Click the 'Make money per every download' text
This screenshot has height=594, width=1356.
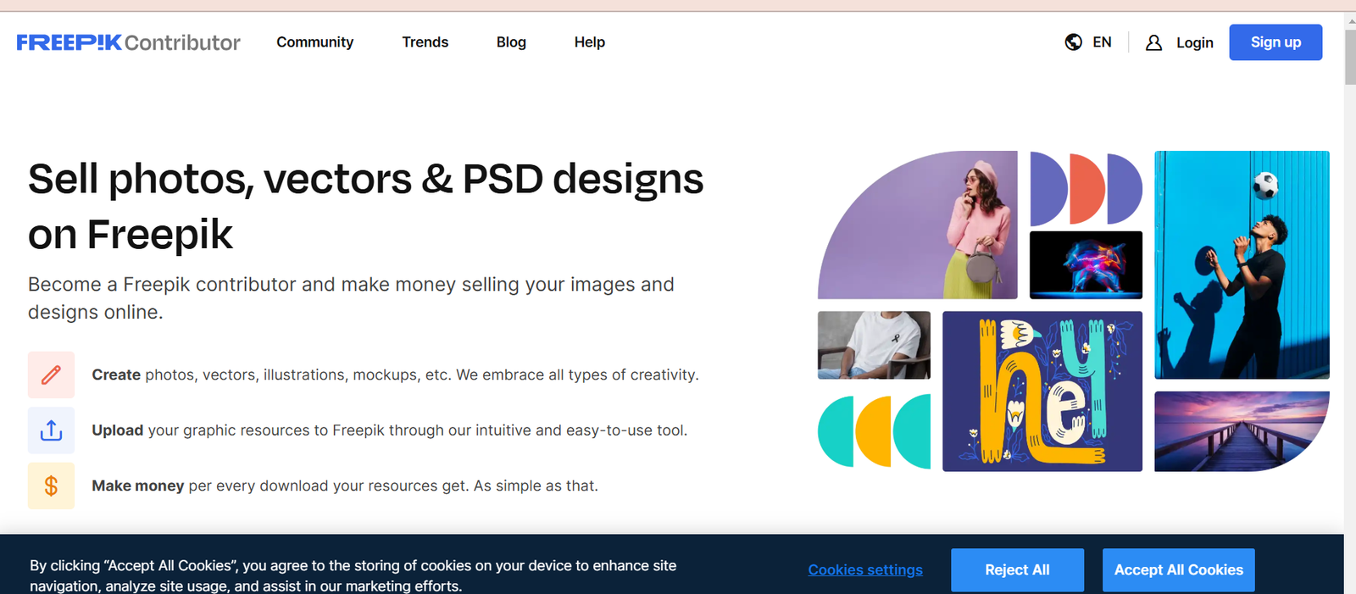tap(345, 486)
